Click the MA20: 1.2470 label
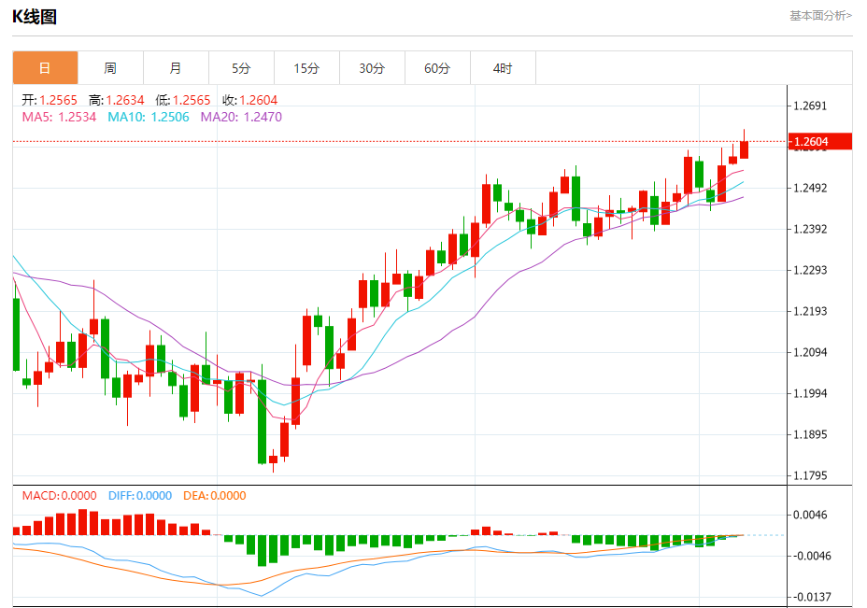867x608 pixels. pos(241,117)
